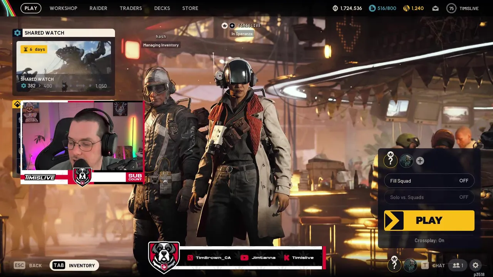
Task: Select the PLAY tab in top navigation
Action: pyautogui.click(x=31, y=8)
